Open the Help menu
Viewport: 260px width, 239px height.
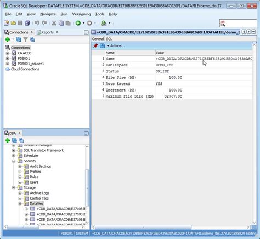pyautogui.click(x=112, y=14)
